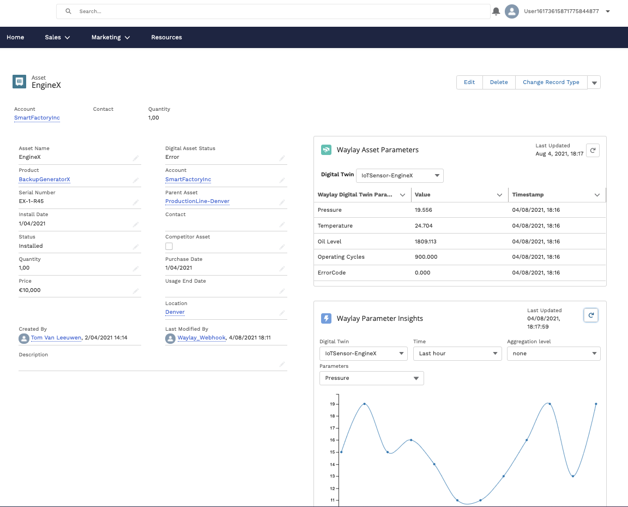Open the Denver location link

(x=175, y=312)
